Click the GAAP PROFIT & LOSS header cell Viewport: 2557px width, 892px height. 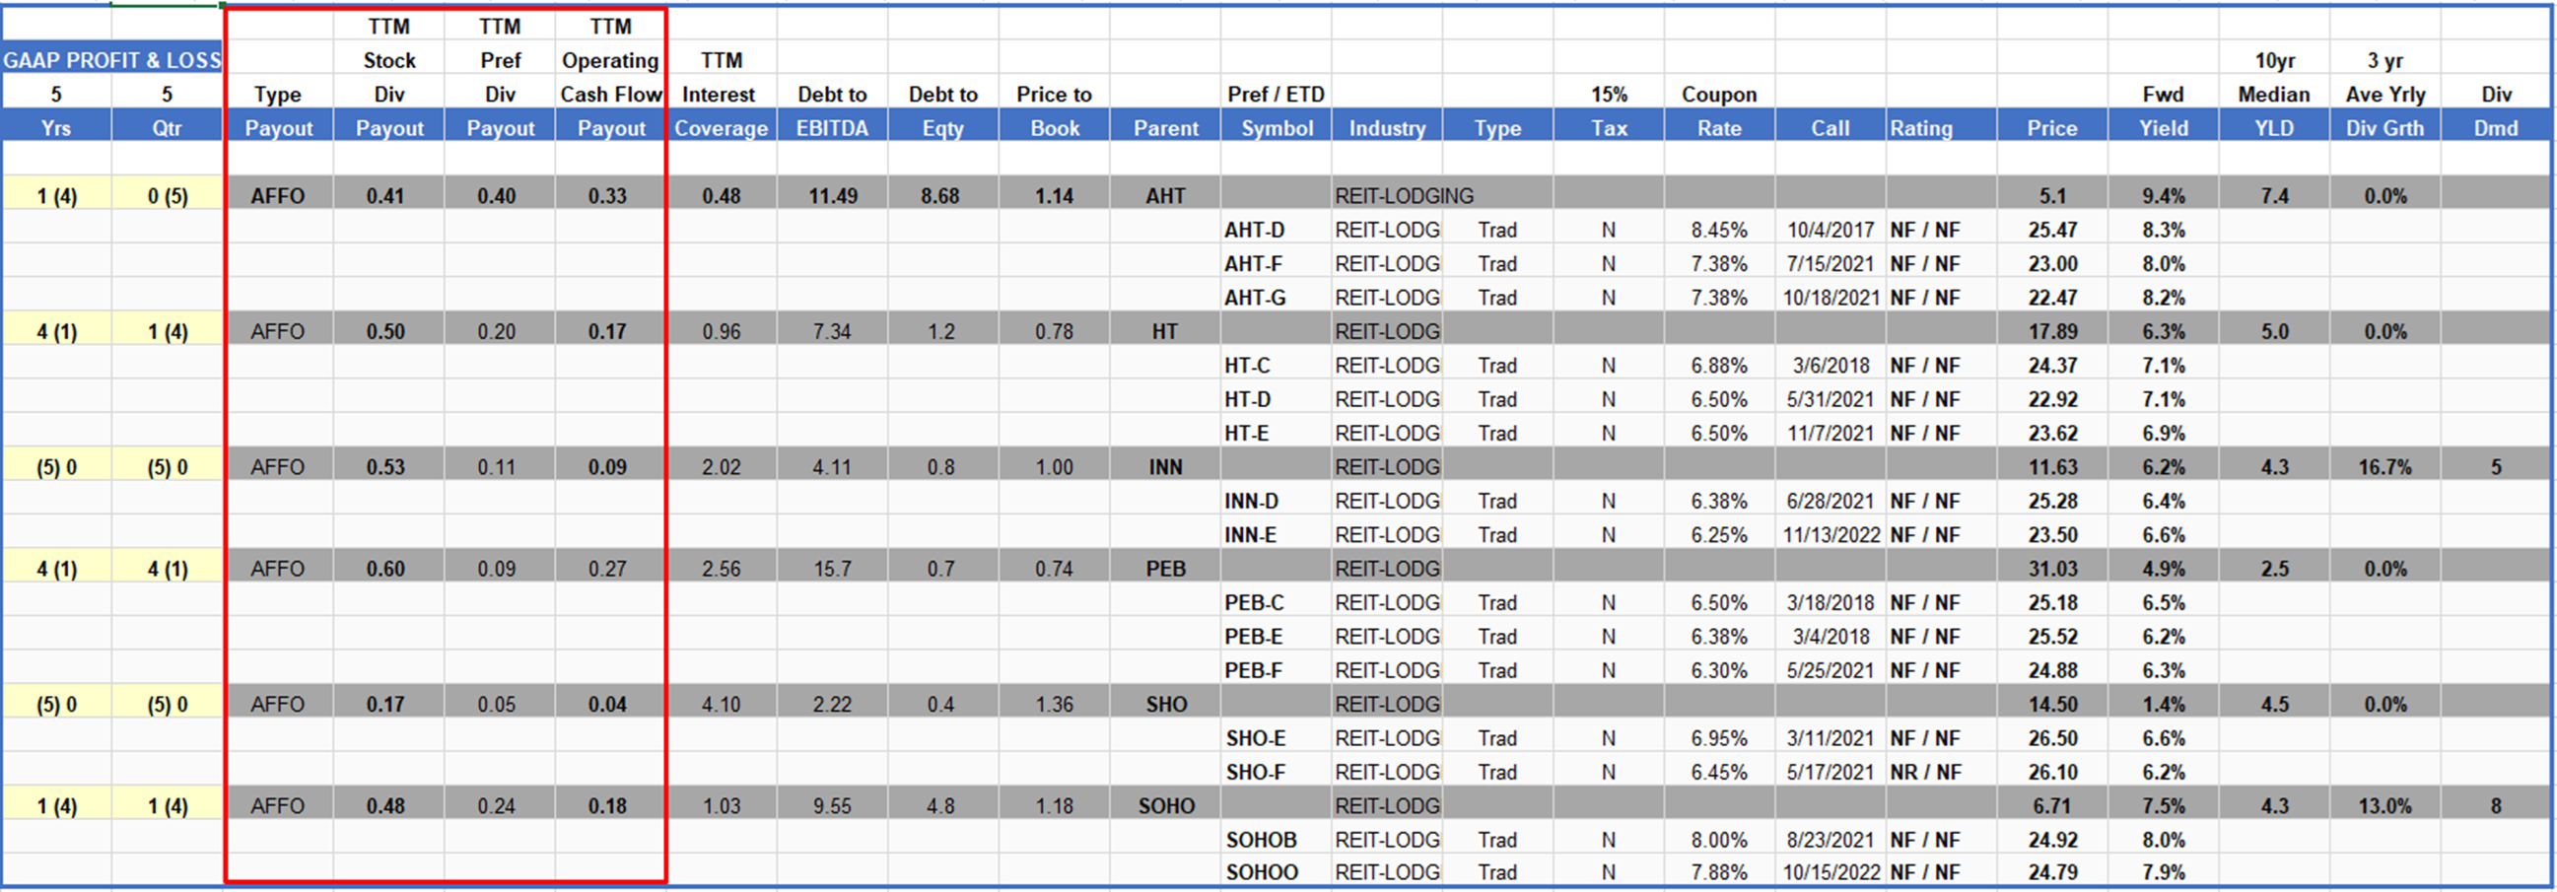111,60
